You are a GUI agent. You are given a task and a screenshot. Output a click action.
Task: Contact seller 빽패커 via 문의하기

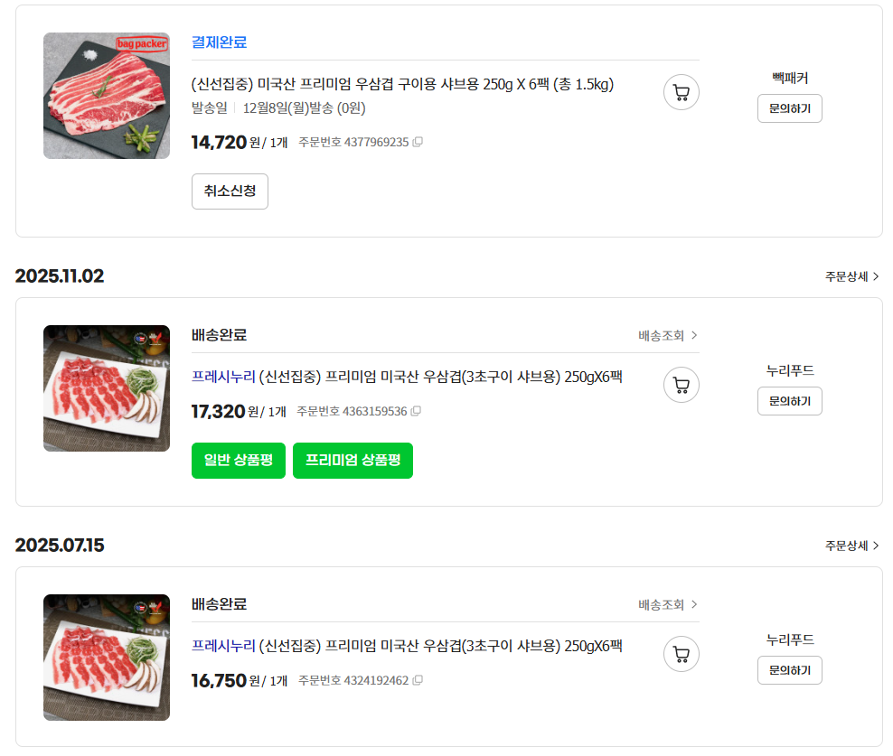tap(789, 108)
